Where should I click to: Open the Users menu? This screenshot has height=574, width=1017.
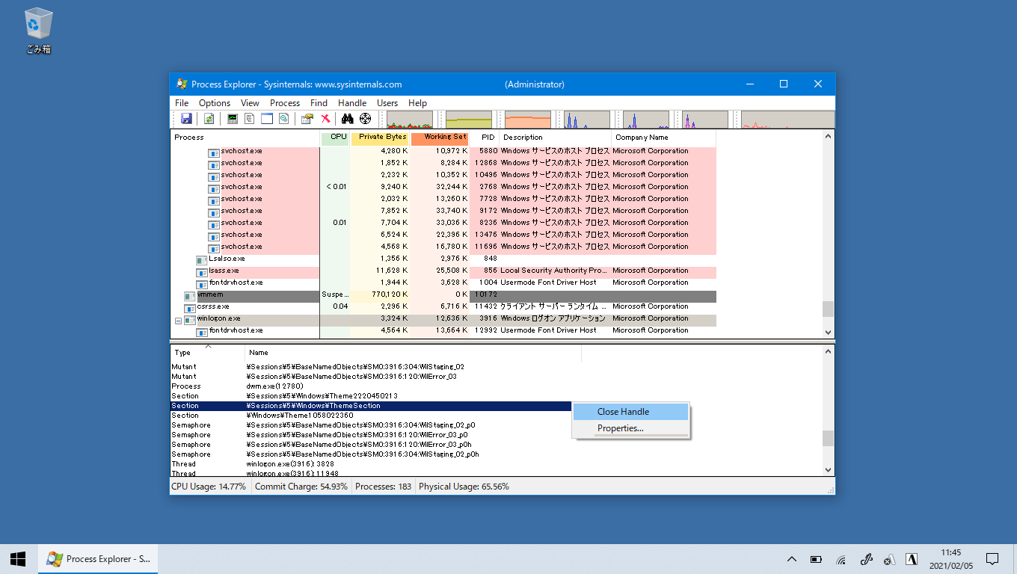pos(387,103)
